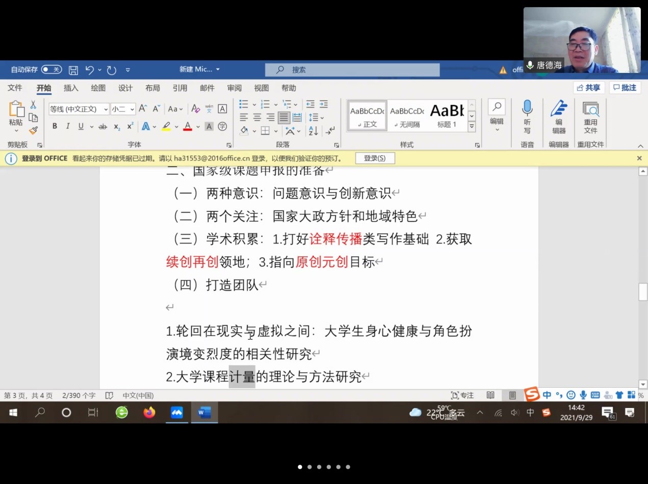This screenshot has height=484, width=648.
Task: Click the Save icon in title bar
Action: click(73, 70)
